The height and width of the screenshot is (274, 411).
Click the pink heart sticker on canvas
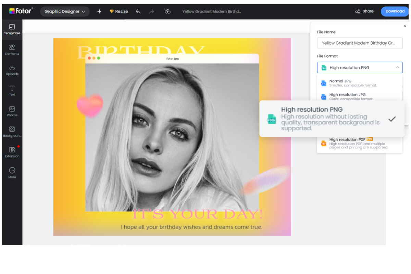pos(90,105)
